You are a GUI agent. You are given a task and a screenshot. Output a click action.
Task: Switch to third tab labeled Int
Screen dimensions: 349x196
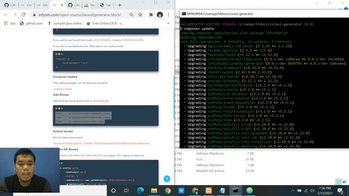(43, 5)
